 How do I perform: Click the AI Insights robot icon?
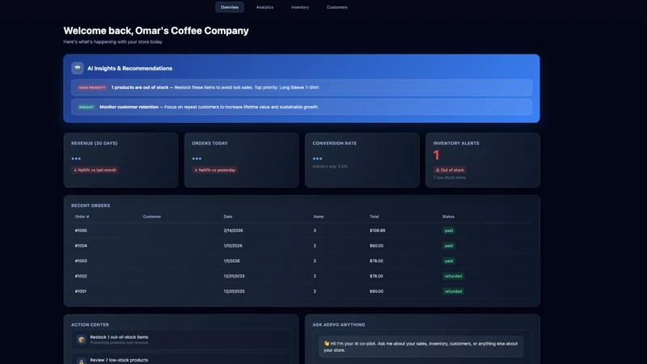click(x=77, y=68)
